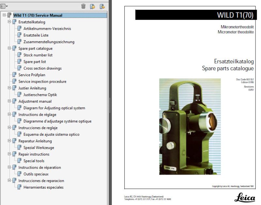
Task: Click the bookmark icon beside Stock number list
Action: click(20, 55)
